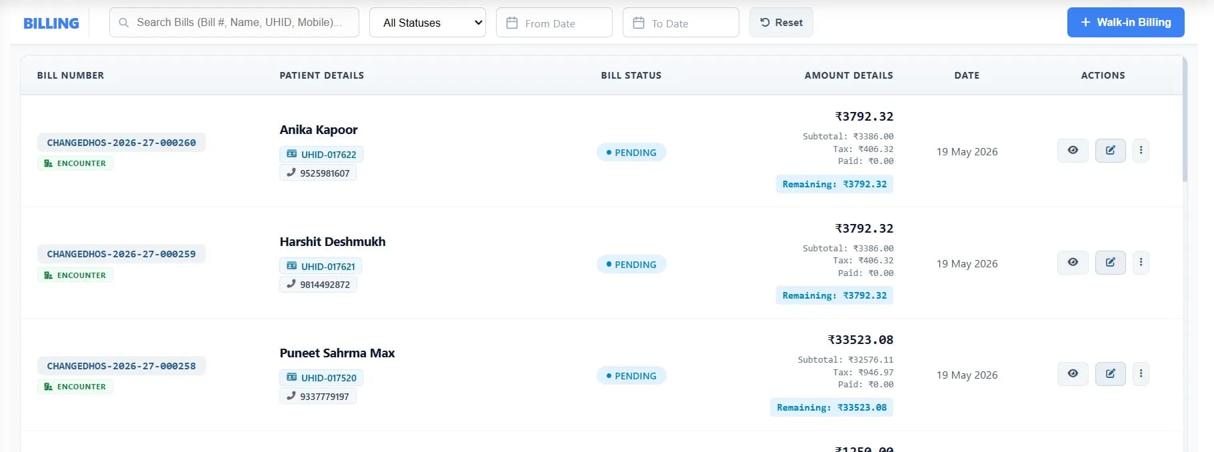Click DATE column header
The width and height of the screenshot is (1214, 452).
(967, 75)
